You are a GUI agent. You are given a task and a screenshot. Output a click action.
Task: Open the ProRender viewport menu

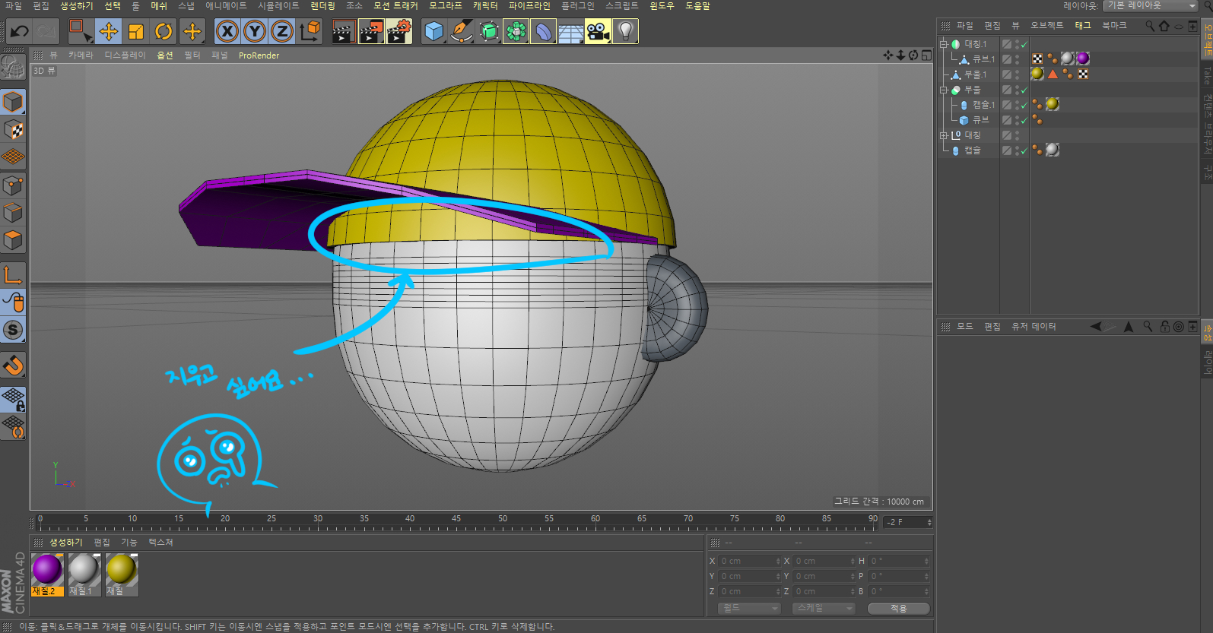click(259, 55)
